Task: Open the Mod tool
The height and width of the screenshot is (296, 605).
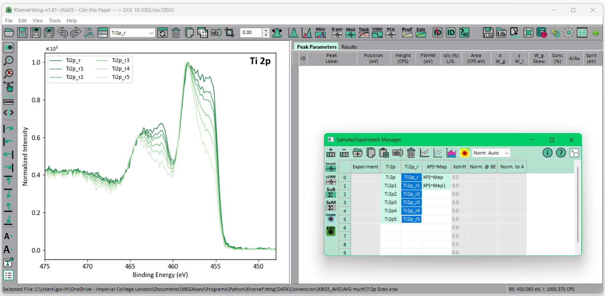Action: [350, 33]
